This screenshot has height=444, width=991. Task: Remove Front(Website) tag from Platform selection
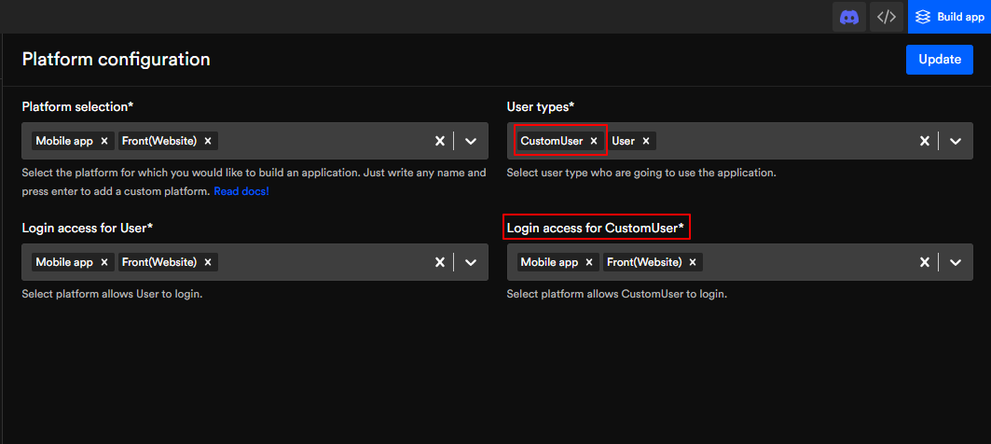[x=208, y=141]
